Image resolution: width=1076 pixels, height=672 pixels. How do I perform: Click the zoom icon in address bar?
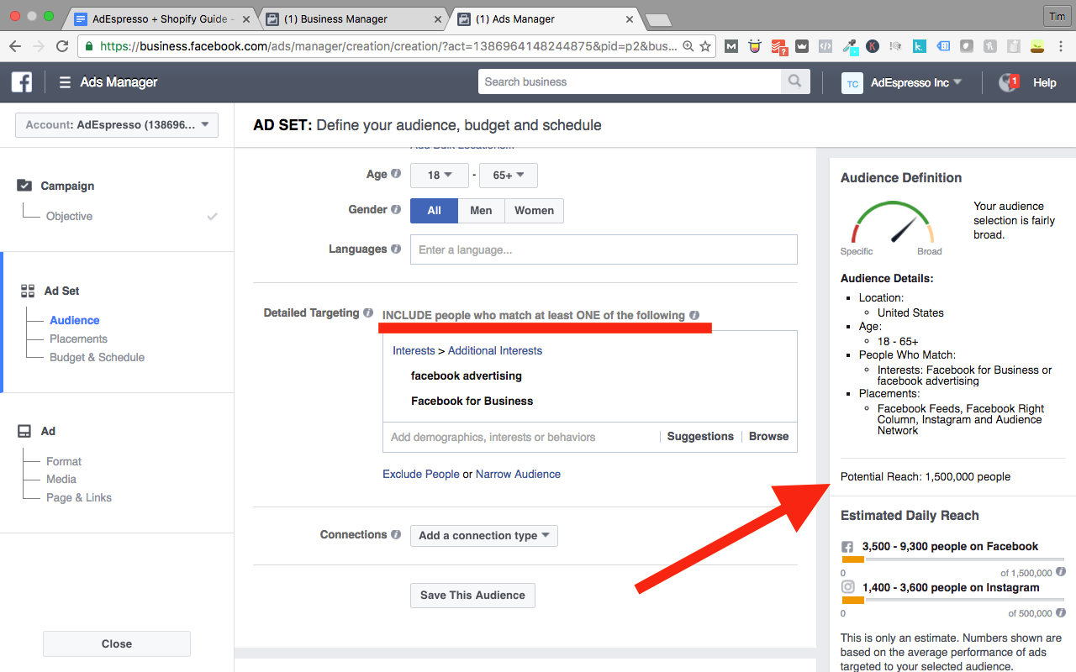coord(688,46)
